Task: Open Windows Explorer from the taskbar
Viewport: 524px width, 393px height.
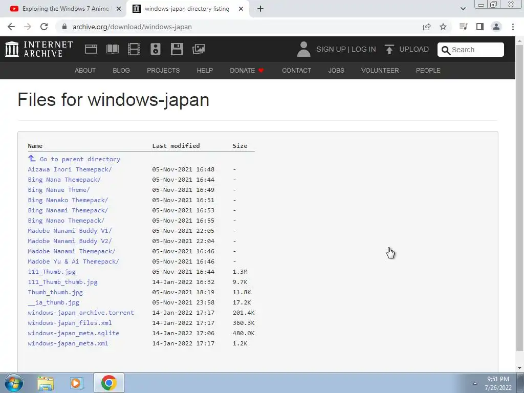Action: pos(46,383)
